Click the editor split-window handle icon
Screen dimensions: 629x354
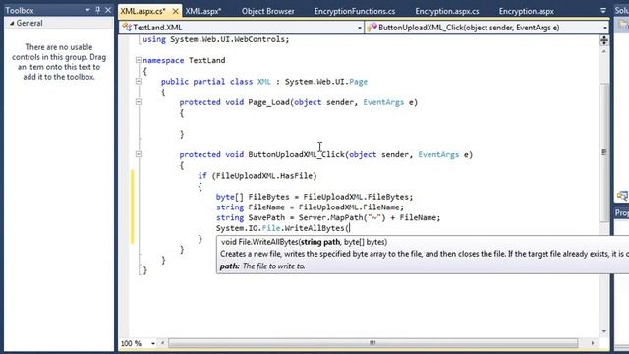603,40
